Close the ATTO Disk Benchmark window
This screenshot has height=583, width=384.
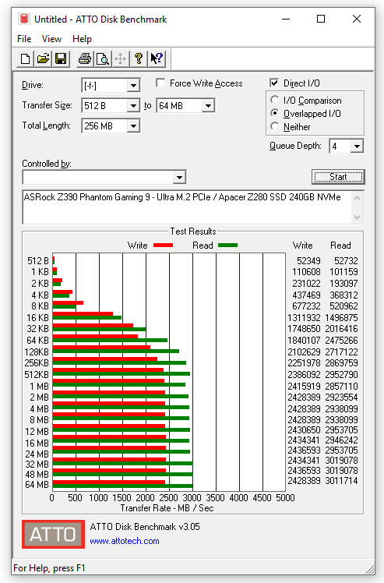[357, 19]
